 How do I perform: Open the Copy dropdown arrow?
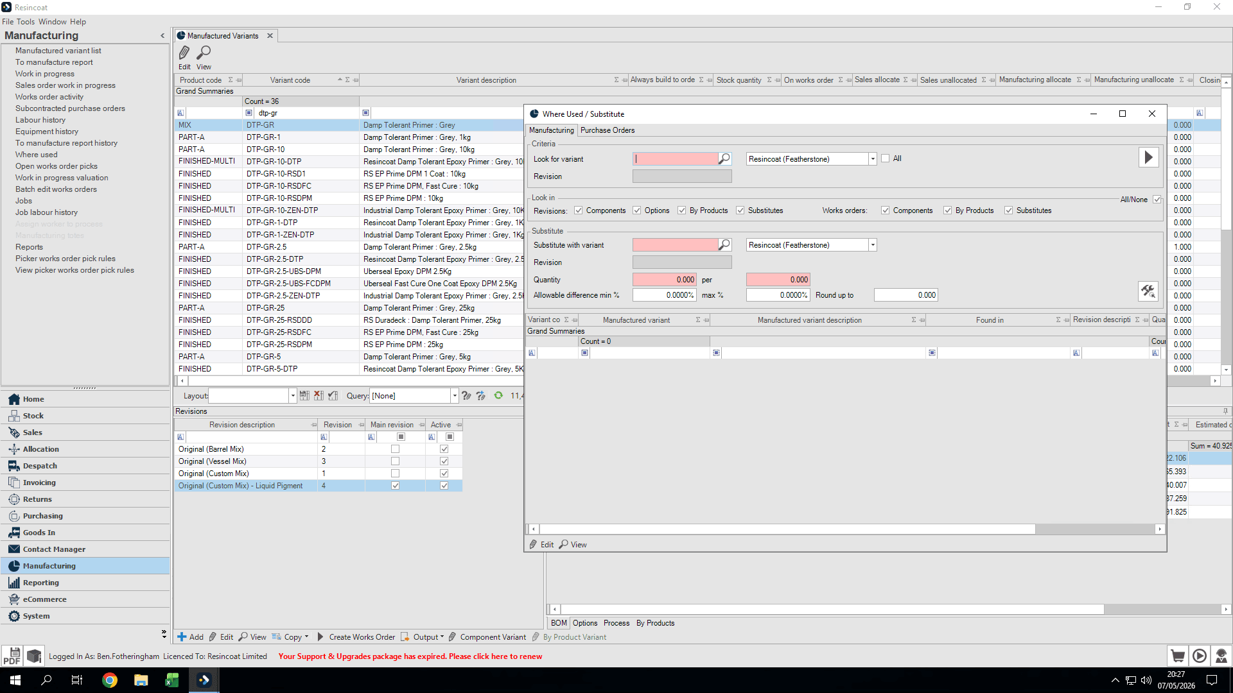[306, 637]
